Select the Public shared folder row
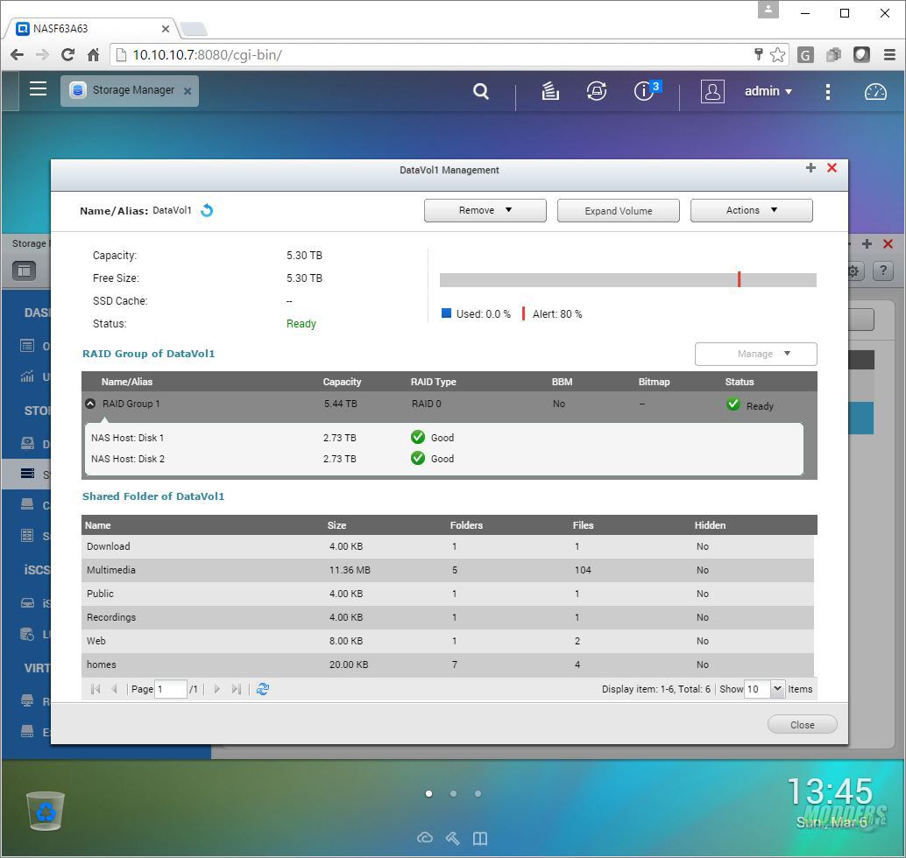Screen dimensions: 906x858 [x=448, y=594]
